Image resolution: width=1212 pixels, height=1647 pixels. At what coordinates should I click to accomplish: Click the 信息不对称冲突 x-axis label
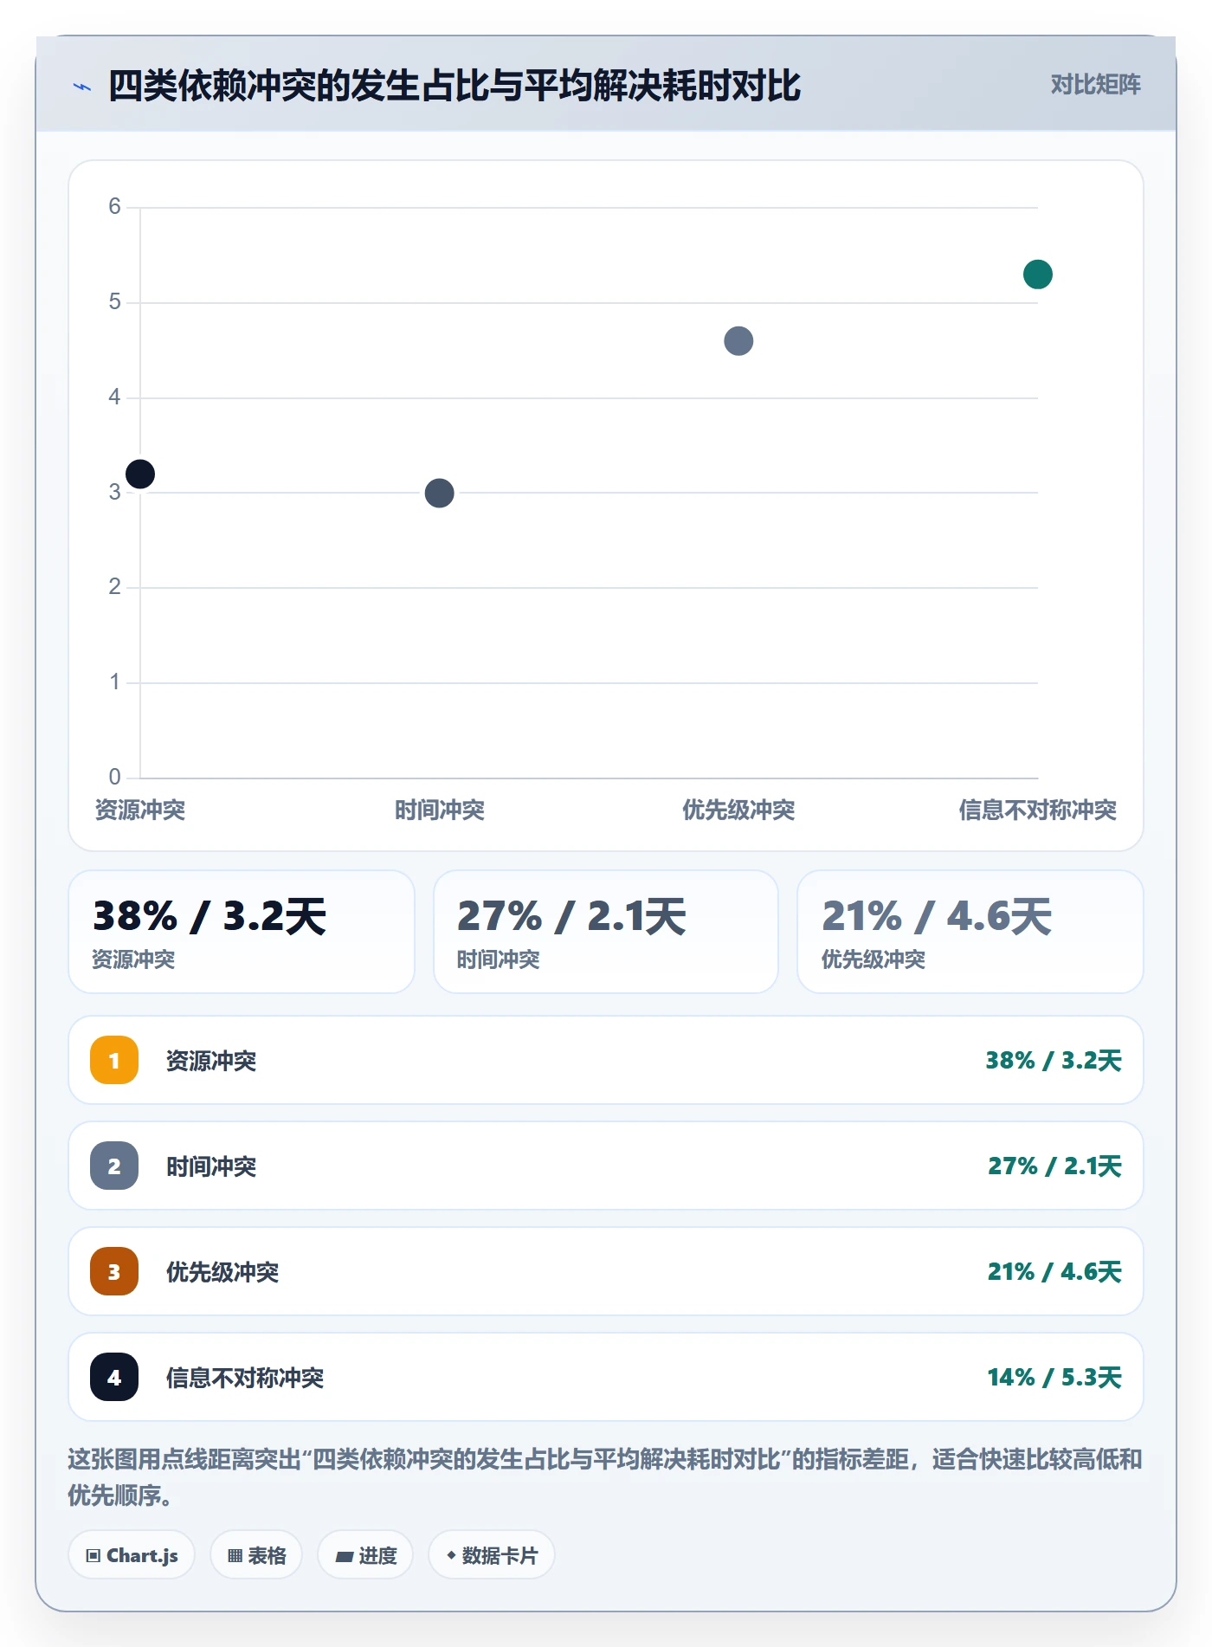[x=1037, y=810]
